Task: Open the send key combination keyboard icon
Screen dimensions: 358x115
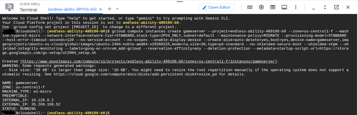Action: point(250,7)
